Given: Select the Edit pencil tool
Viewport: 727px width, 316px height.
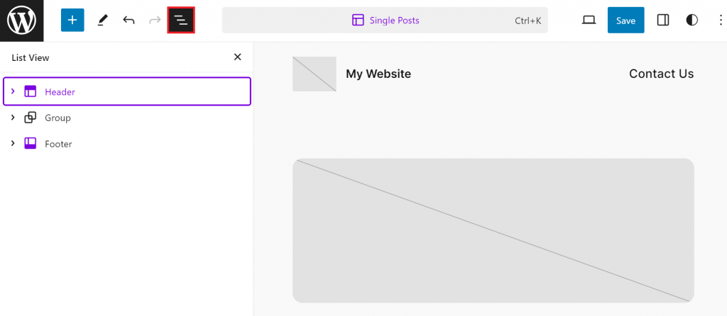Looking at the screenshot, I should point(102,21).
